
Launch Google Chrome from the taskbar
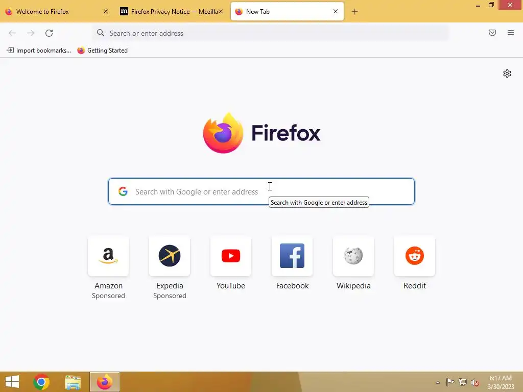point(41,382)
